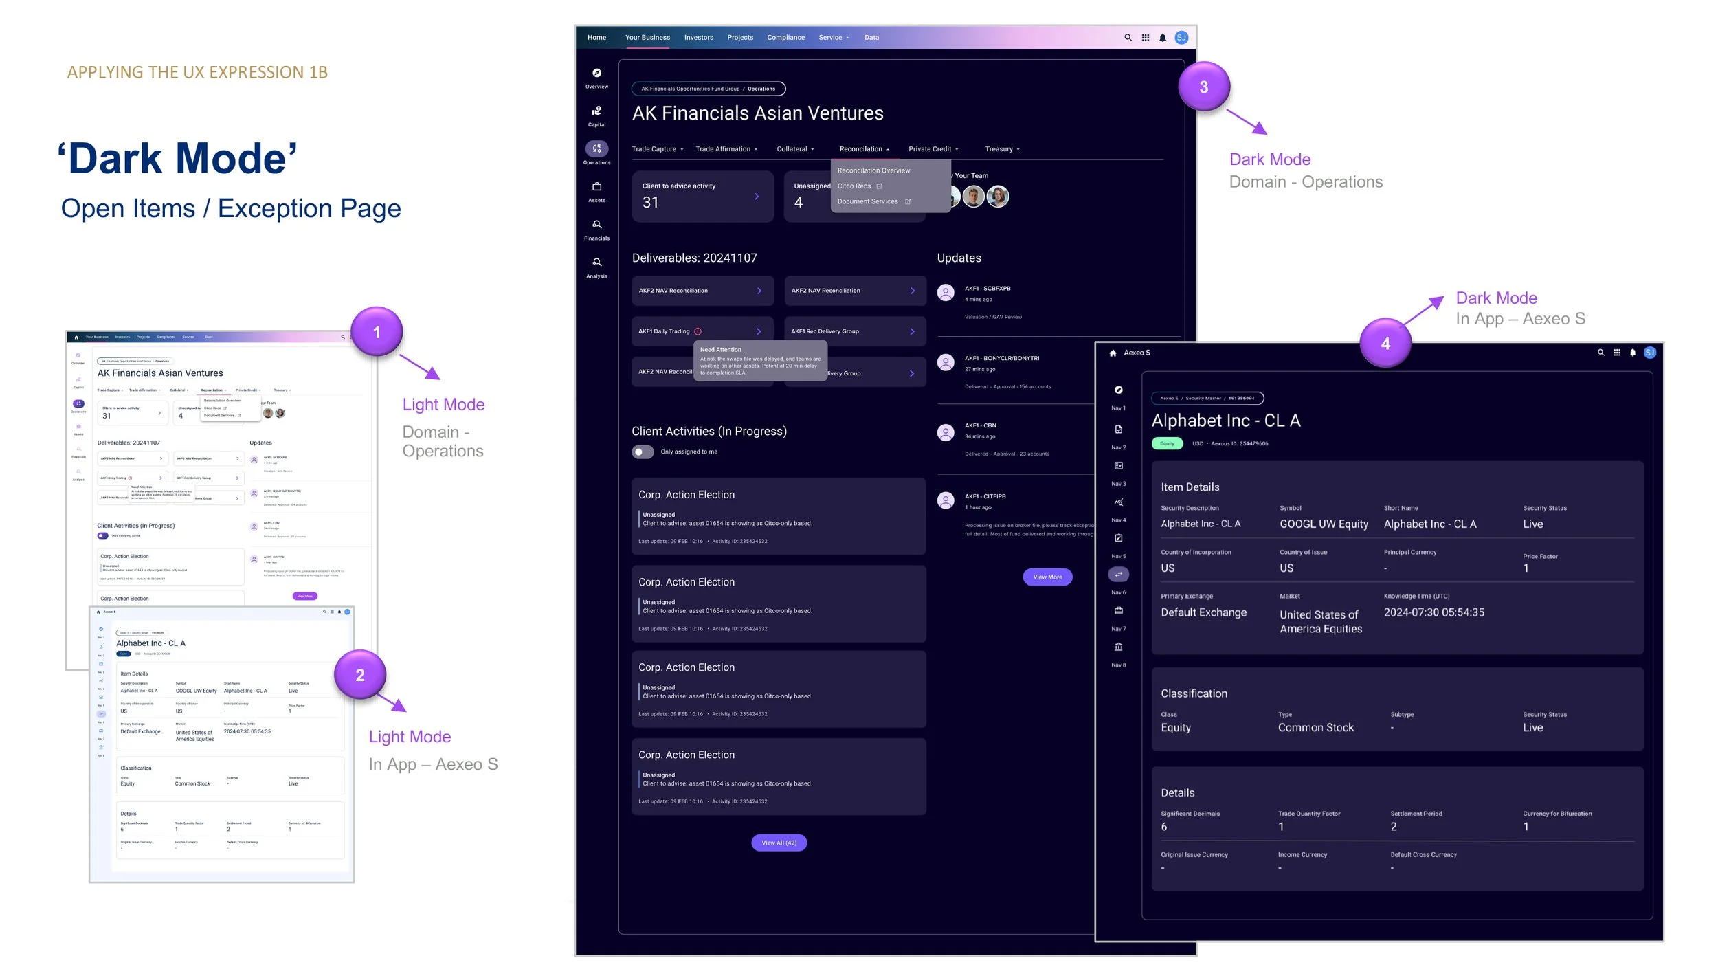Expand the Private Credit dropdown tab
The image size is (1718, 967).
[x=933, y=149]
